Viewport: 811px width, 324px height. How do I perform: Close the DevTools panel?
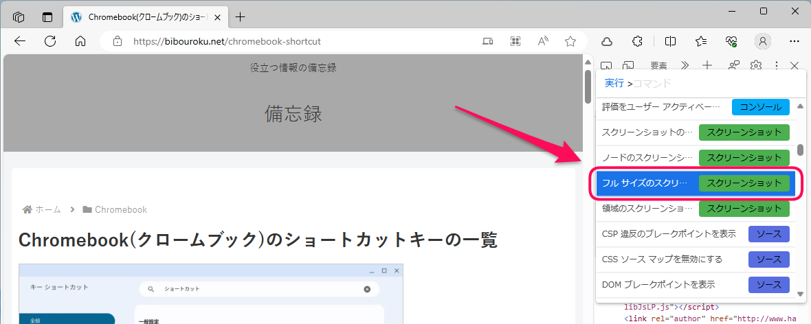[795, 66]
